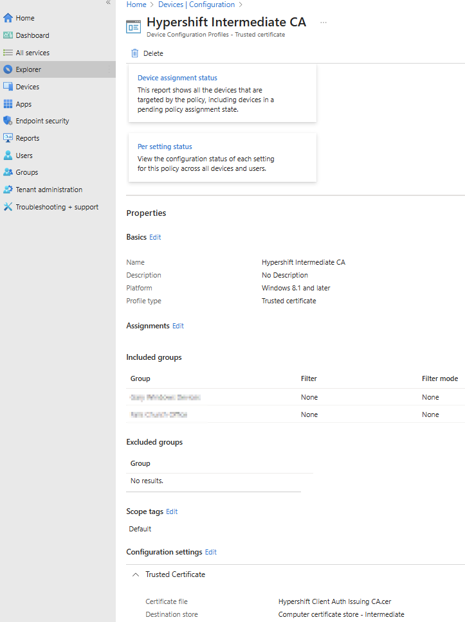Open Device assignment status report
Image resolution: width=465 pixels, height=622 pixels.
(178, 78)
